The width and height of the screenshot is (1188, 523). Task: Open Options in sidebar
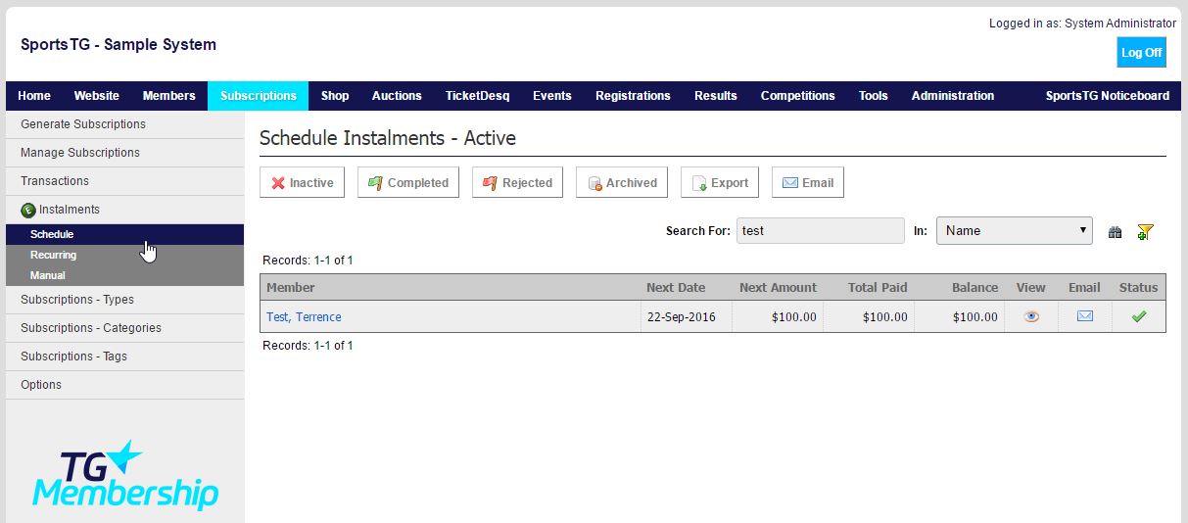coord(124,385)
